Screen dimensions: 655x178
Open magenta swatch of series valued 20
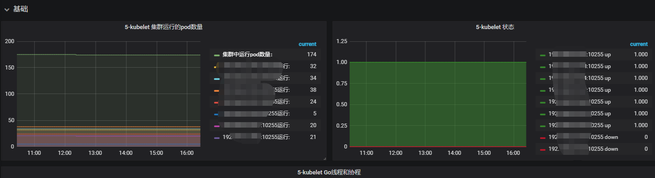217,126
